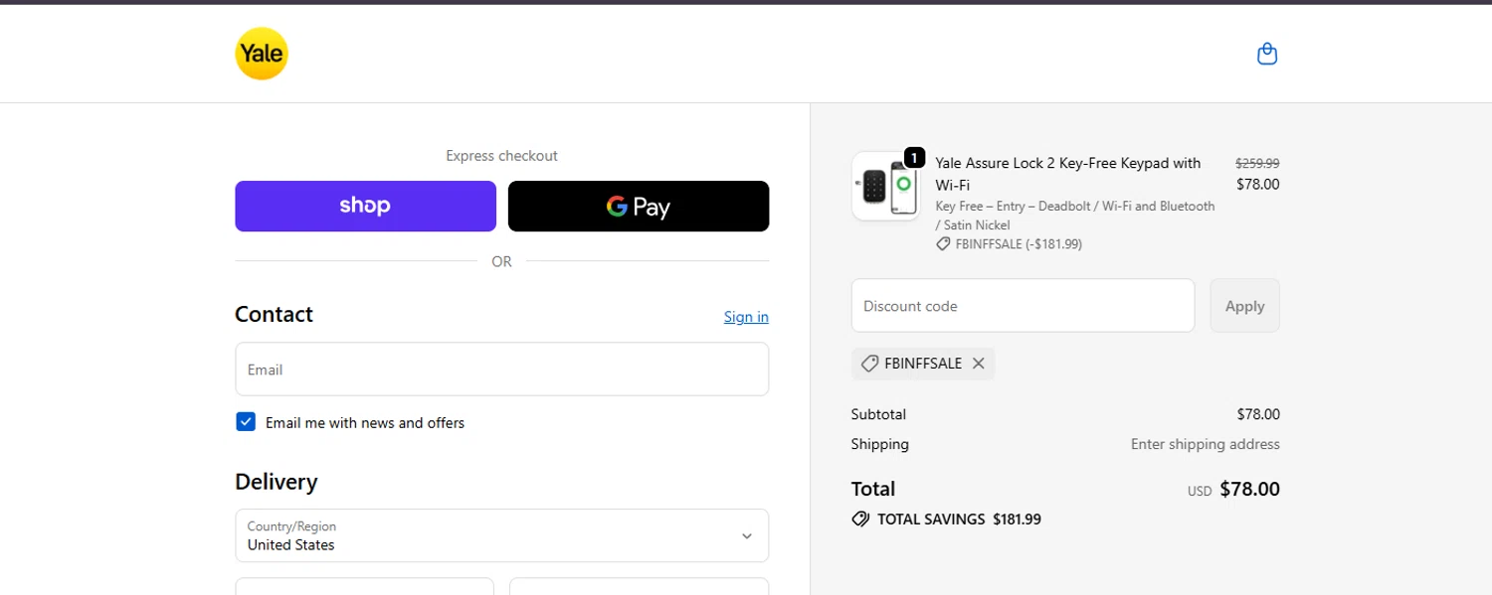This screenshot has height=595, width=1492.
Task: Select the Yale Assure Lock 2 product title
Action: 1068,174
